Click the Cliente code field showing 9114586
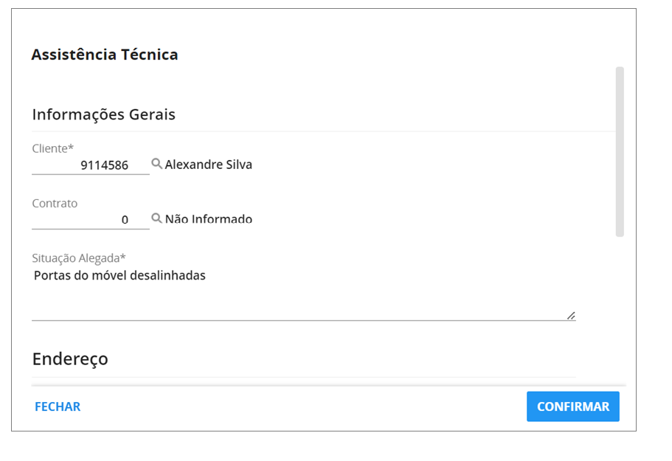The height and width of the screenshot is (461, 672). (x=91, y=165)
